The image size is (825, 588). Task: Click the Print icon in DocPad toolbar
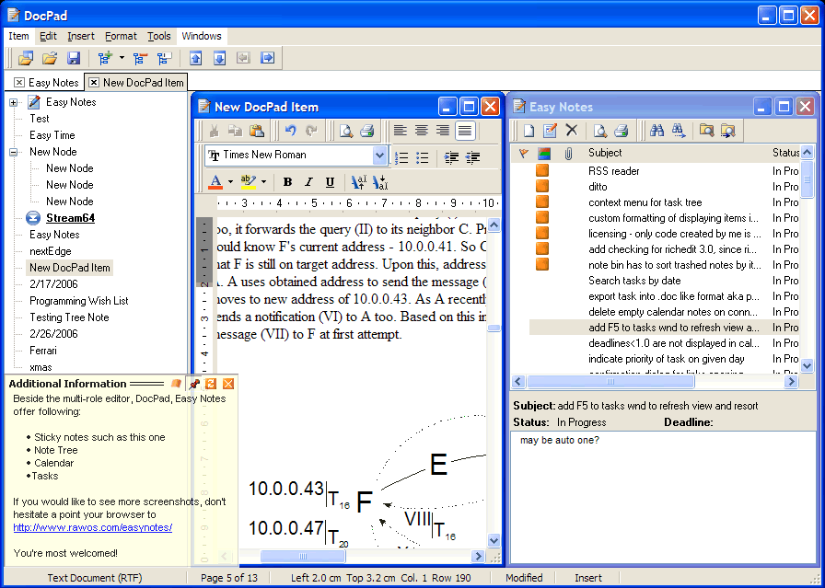[x=366, y=131]
